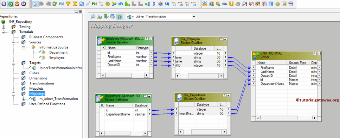
Task: Collapse the Informatica Source node
Action: pos(24,48)
